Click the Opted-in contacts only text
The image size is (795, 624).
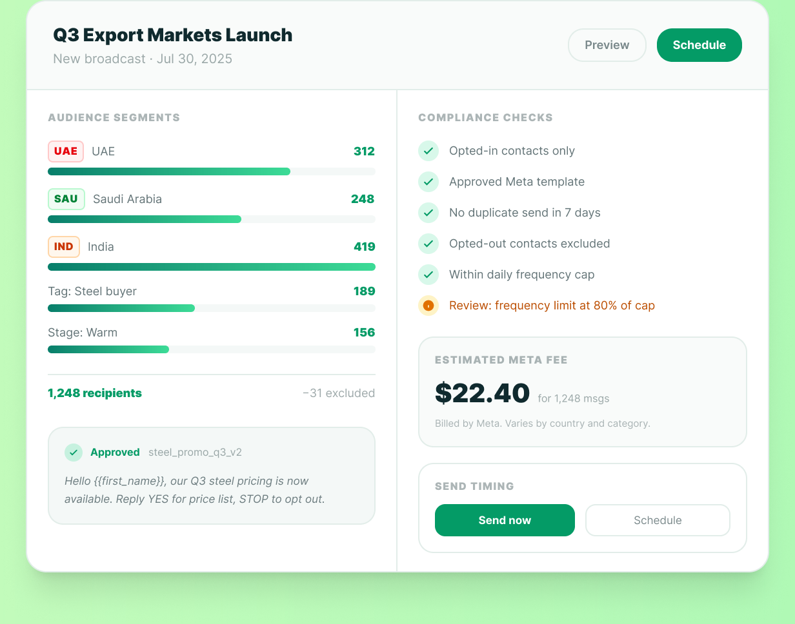(512, 151)
